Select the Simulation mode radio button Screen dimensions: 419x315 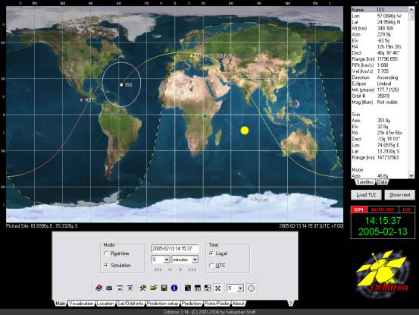(x=106, y=265)
